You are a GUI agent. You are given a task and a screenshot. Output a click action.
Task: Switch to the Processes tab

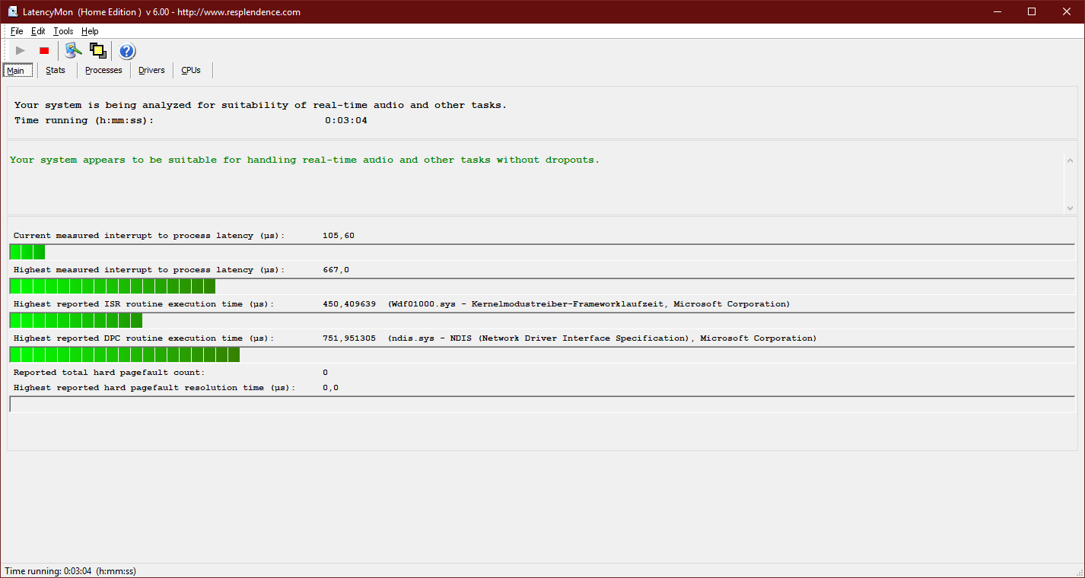point(103,70)
